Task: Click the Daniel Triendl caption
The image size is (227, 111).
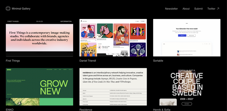Action: coord(88,61)
